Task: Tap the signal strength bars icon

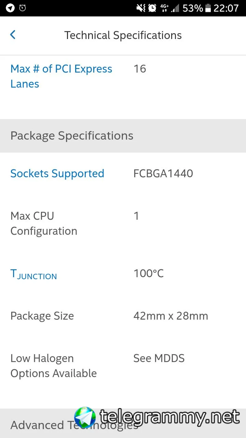Action: 175,8
